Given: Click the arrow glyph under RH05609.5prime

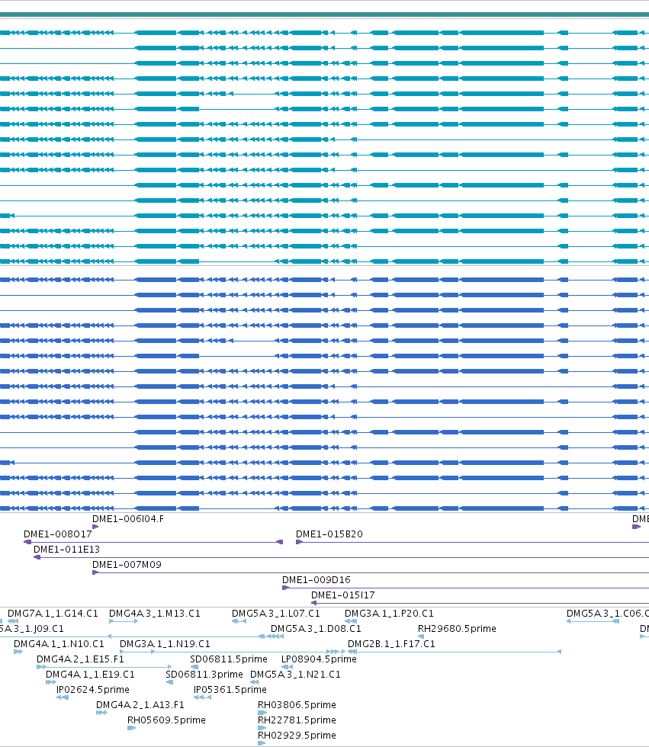Looking at the screenshot, I should pyautogui.click(x=131, y=728).
